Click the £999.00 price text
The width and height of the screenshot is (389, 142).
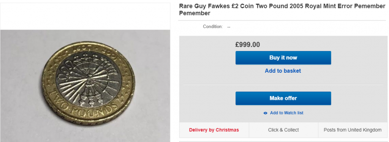click(x=248, y=45)
